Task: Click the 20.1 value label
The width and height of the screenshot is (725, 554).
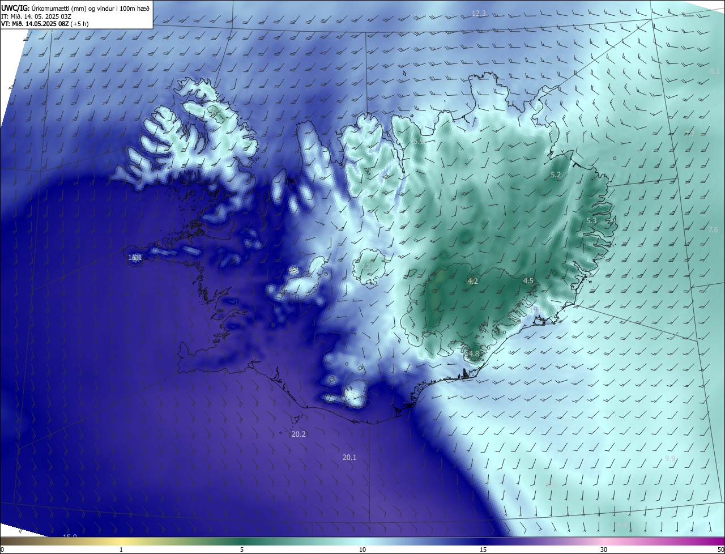Action: click(x=349, y=457)
